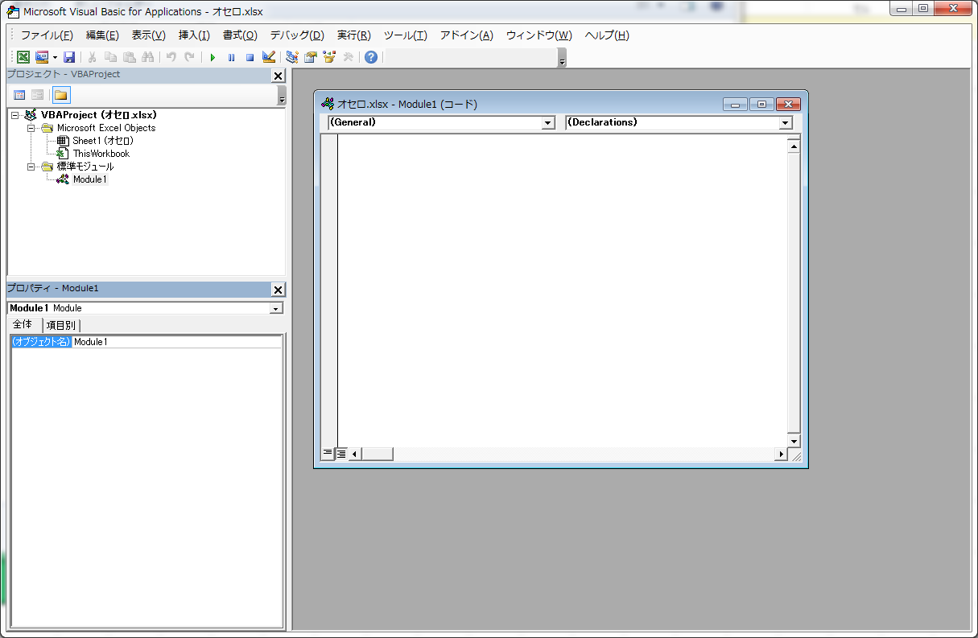Open the デバッグ(D) menu
978x638 pixels.
click(x=297, y=35)
